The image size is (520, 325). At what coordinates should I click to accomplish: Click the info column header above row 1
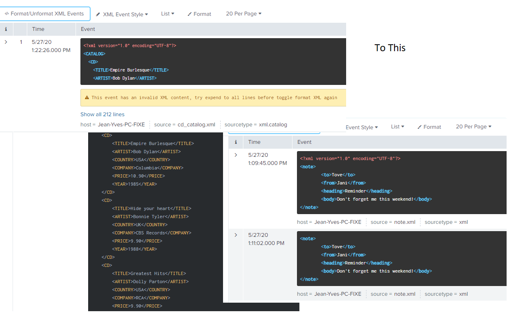click(x=6, y=29)
